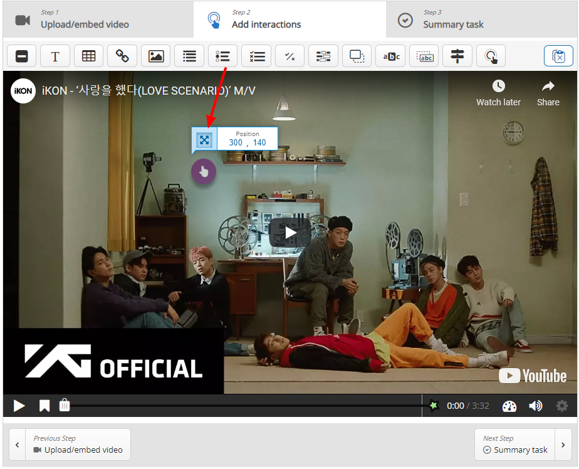Select the purple hotspot interaction on the video
Image resolution: width=579 pixels, height=469 pixels.
[x=204, y=172]
